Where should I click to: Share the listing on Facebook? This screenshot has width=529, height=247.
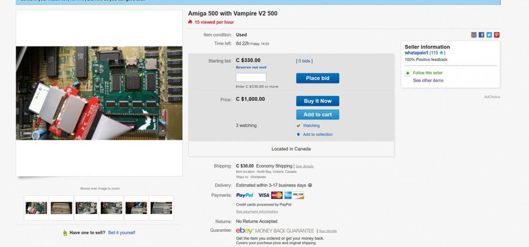(x=481, y=35)
